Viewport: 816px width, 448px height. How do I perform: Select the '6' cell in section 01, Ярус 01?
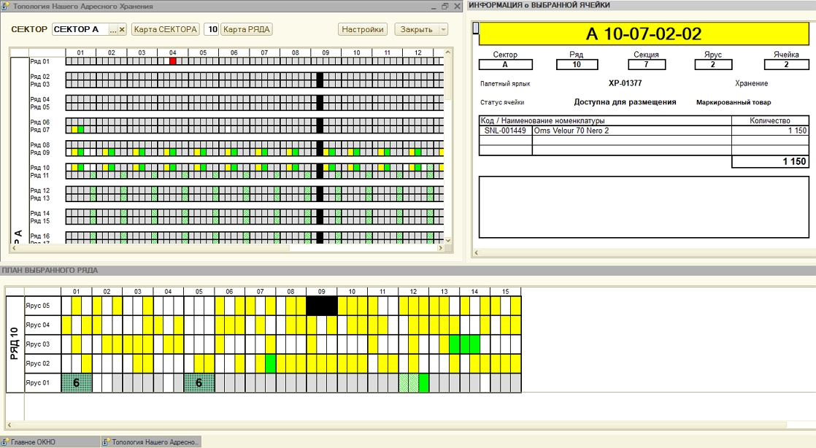tap(77, 382)
